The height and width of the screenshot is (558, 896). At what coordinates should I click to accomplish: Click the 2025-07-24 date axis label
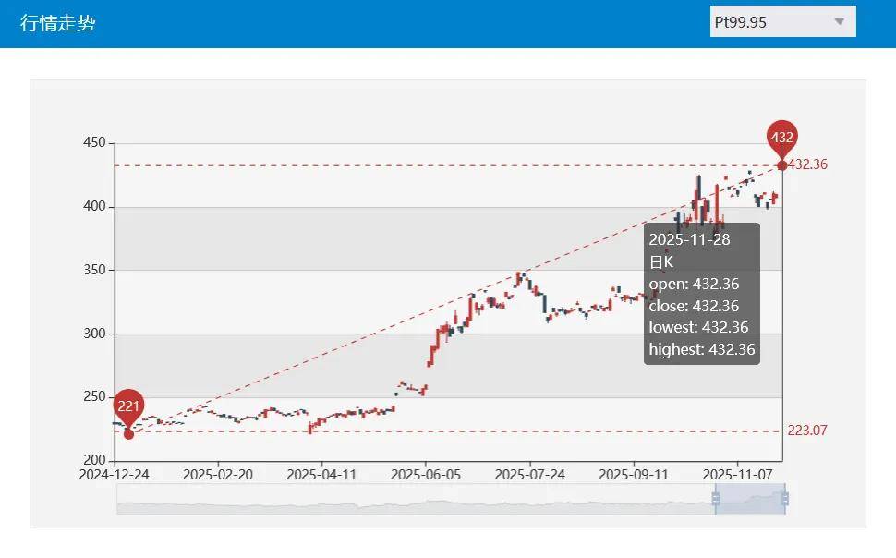[529, 475]
